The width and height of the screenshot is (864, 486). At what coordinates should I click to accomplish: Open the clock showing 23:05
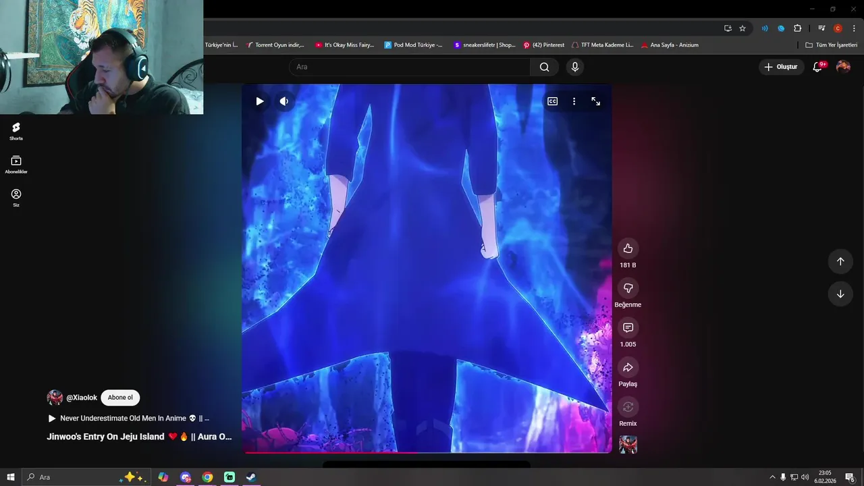point(825,477)
